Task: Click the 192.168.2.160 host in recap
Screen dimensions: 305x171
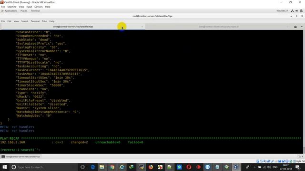Action: (12, 142)
